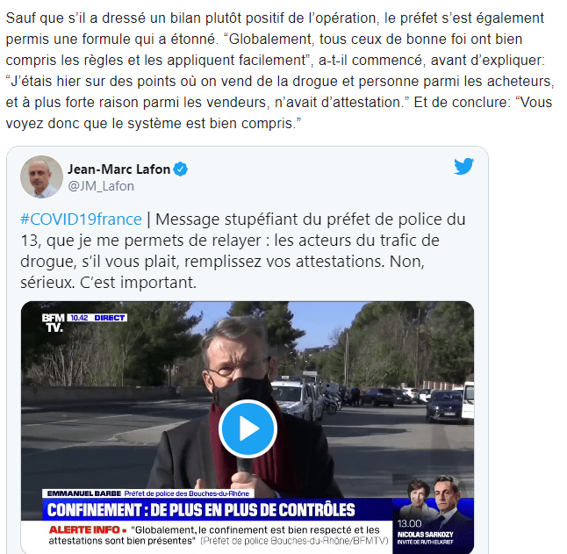Open the #COVID19france hashtag
This screenshot has width=567, height=554.
(81, 219)
